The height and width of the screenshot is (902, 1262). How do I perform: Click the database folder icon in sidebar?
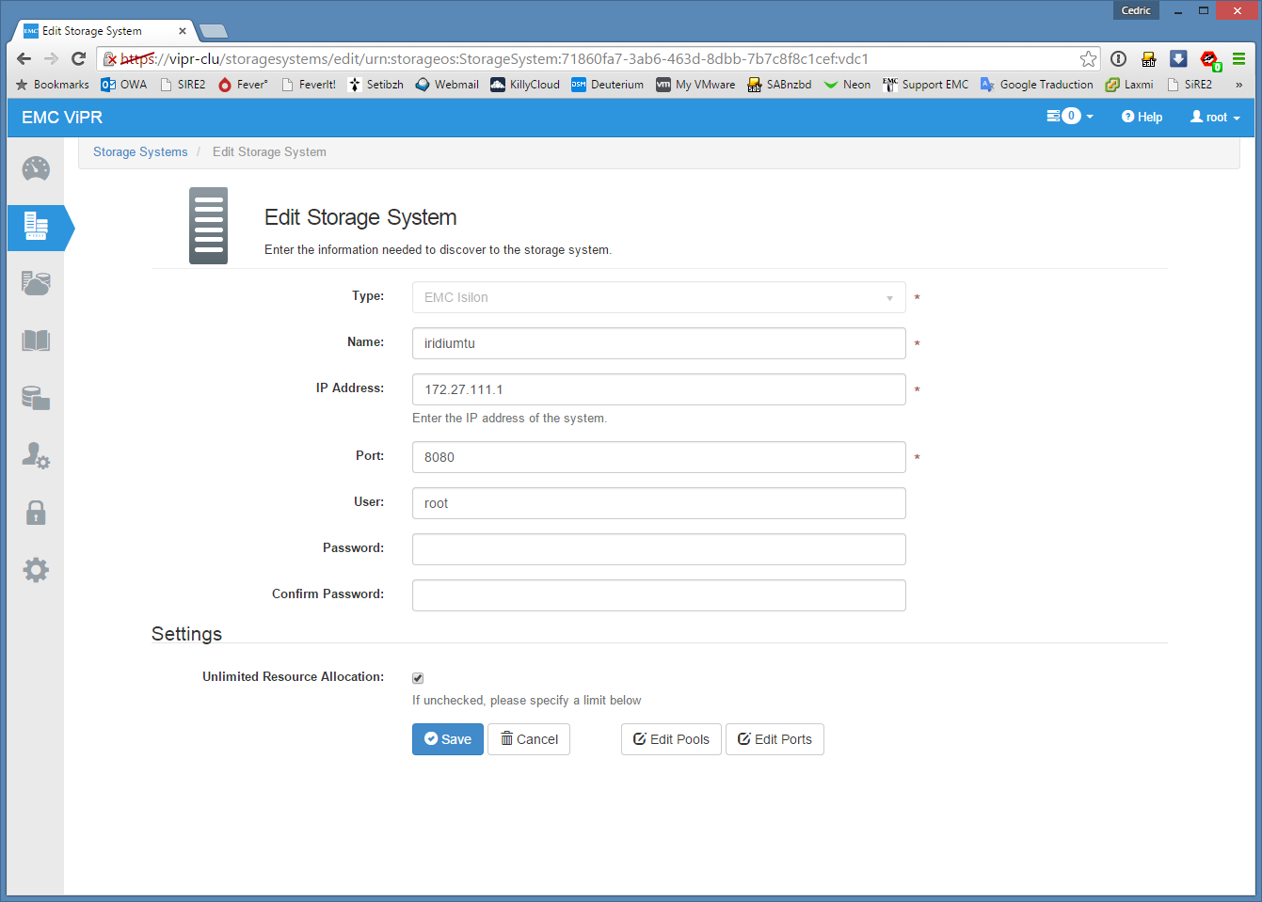[36, 398]
